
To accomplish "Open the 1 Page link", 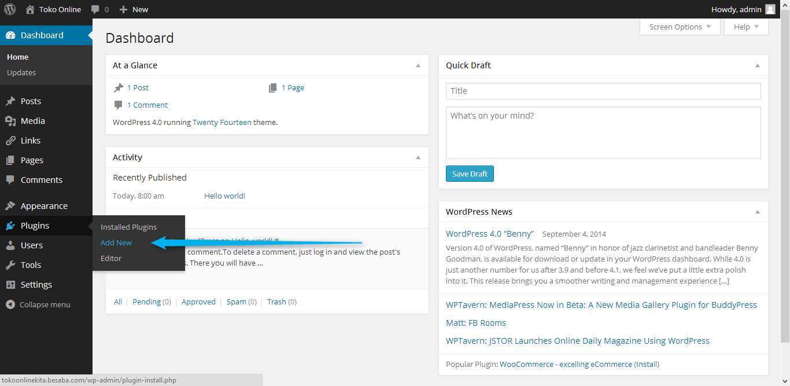I will (293, 87).
